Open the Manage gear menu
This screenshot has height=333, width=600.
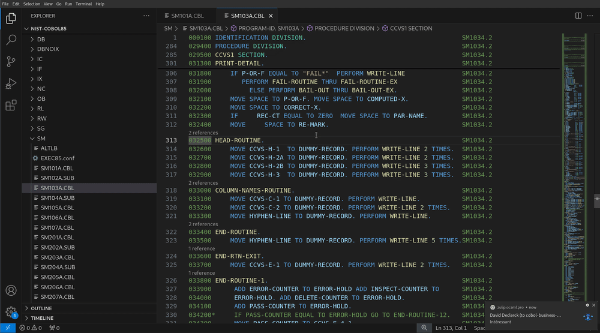click(11, 312)
